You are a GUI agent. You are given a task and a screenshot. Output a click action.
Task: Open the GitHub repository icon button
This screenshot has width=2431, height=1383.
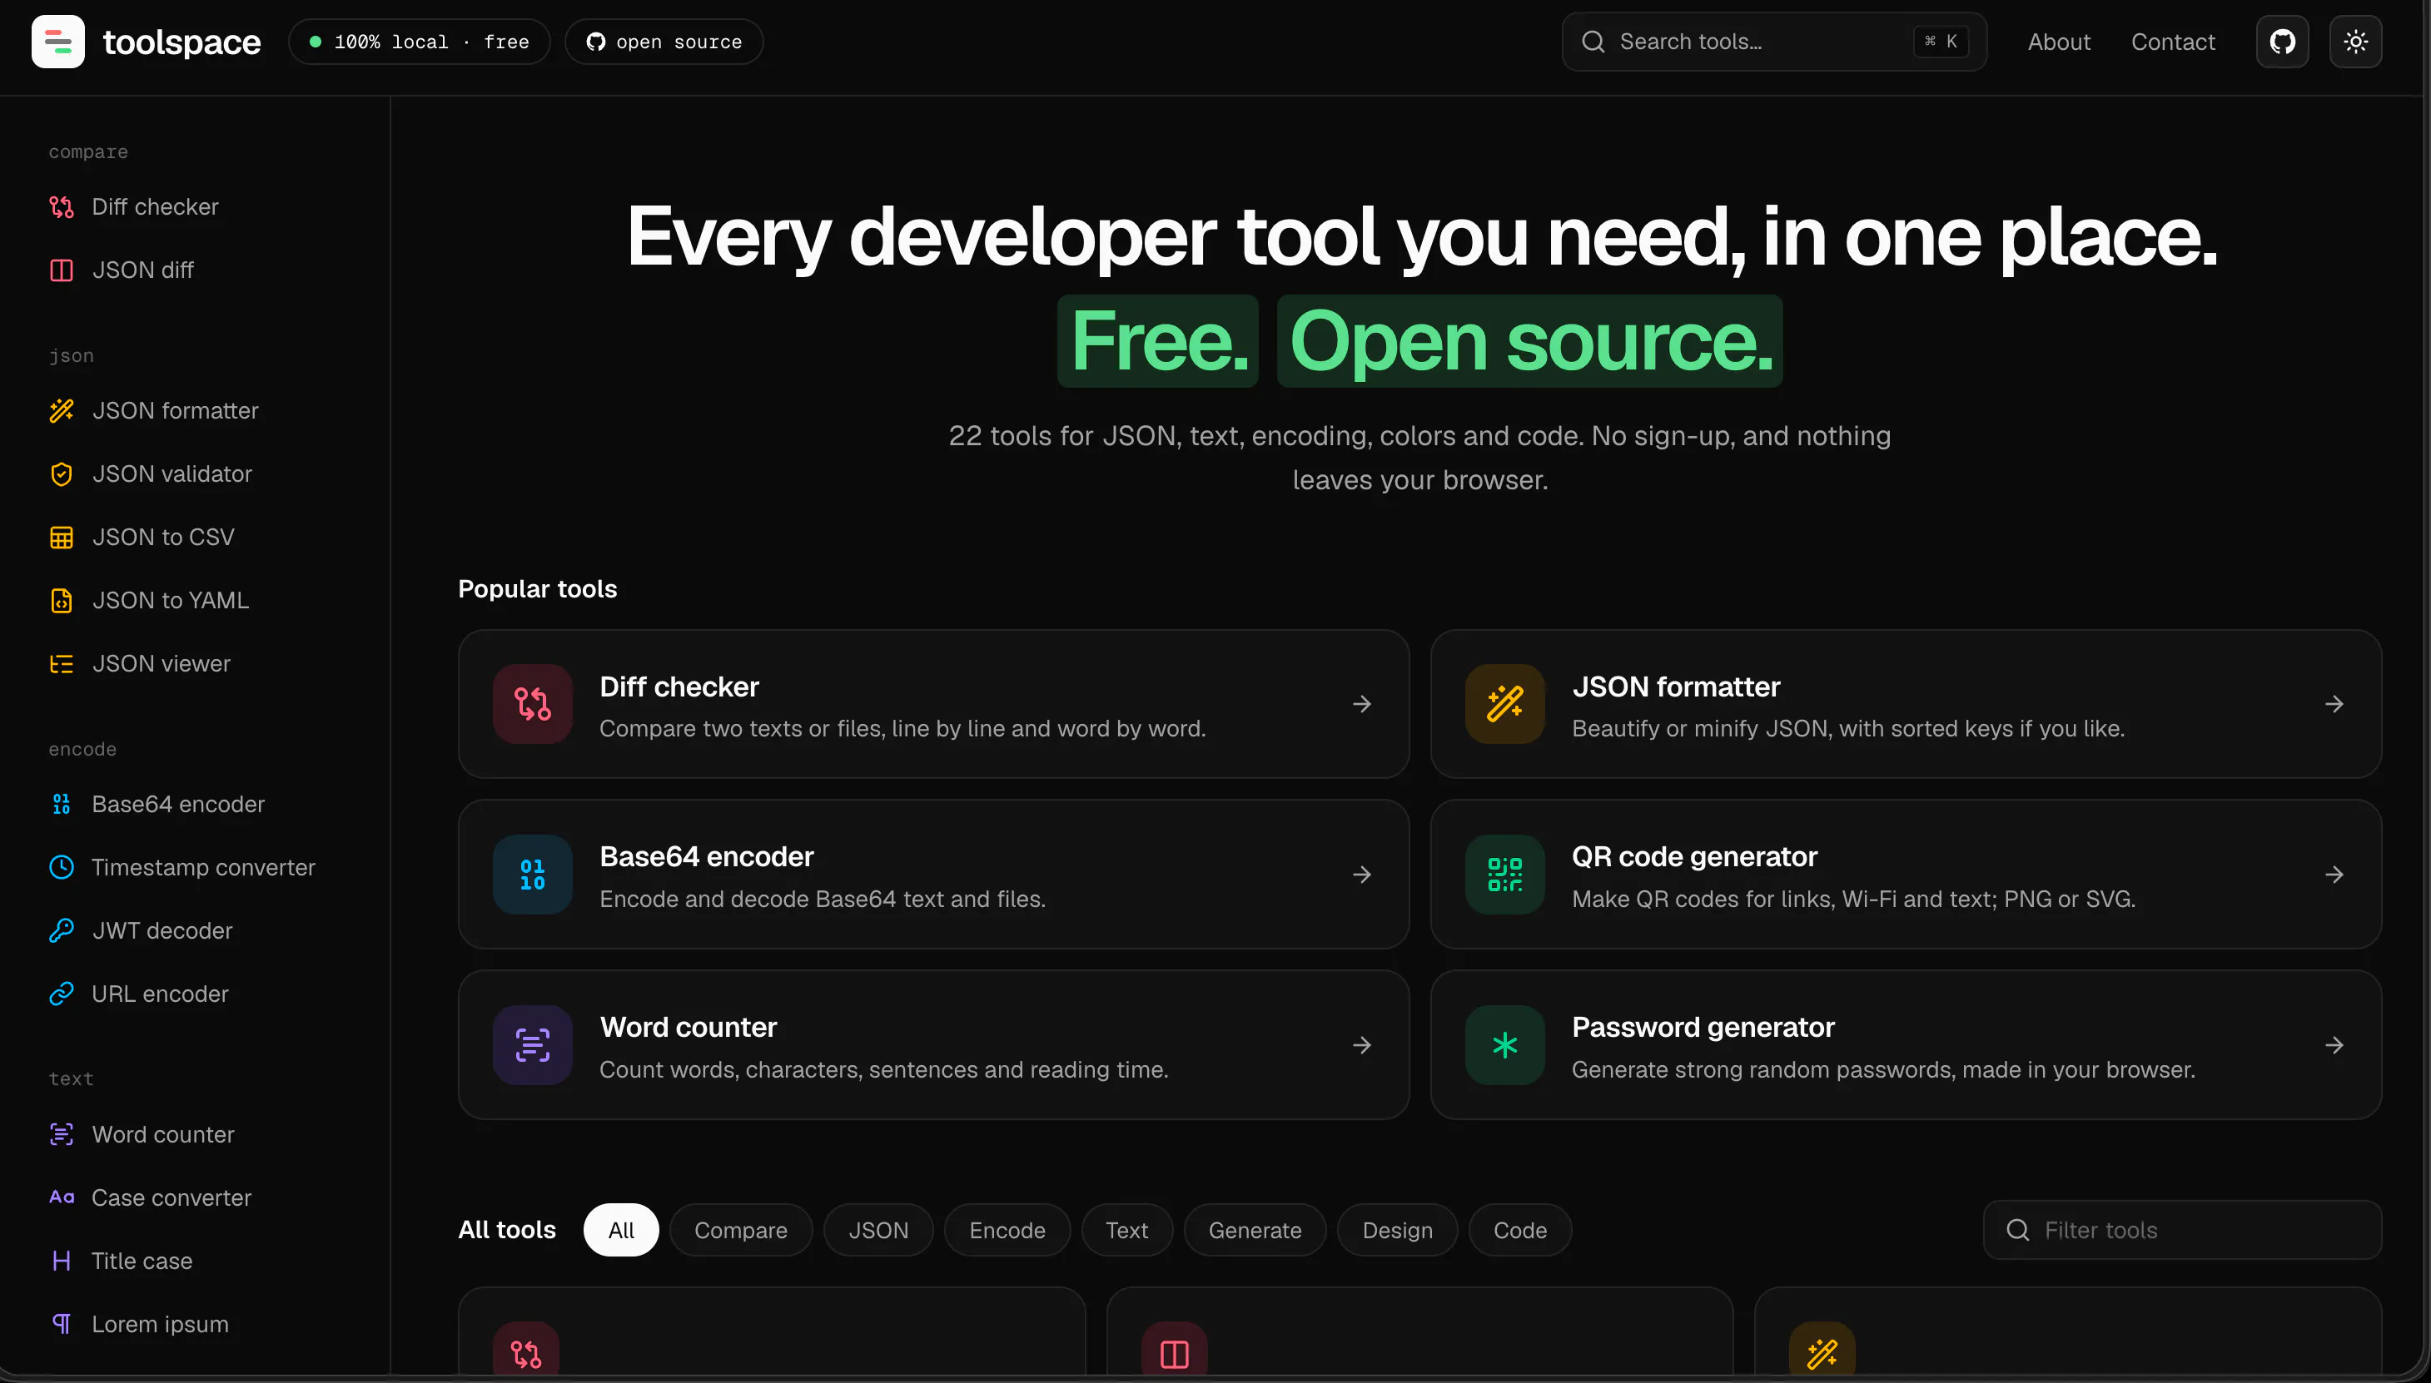click(x=2283, y=42)
